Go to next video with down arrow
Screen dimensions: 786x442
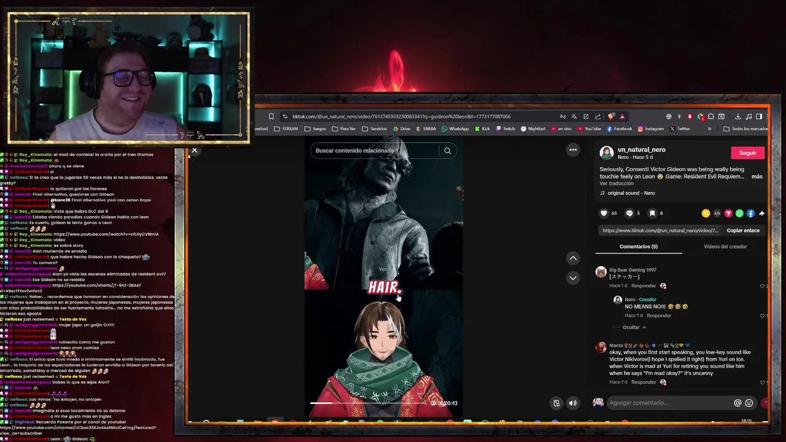click(573, 277)
